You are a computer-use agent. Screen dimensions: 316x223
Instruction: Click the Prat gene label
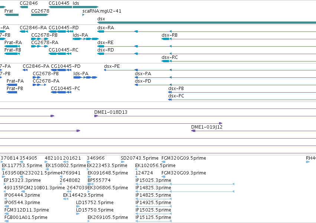point(9,11)
